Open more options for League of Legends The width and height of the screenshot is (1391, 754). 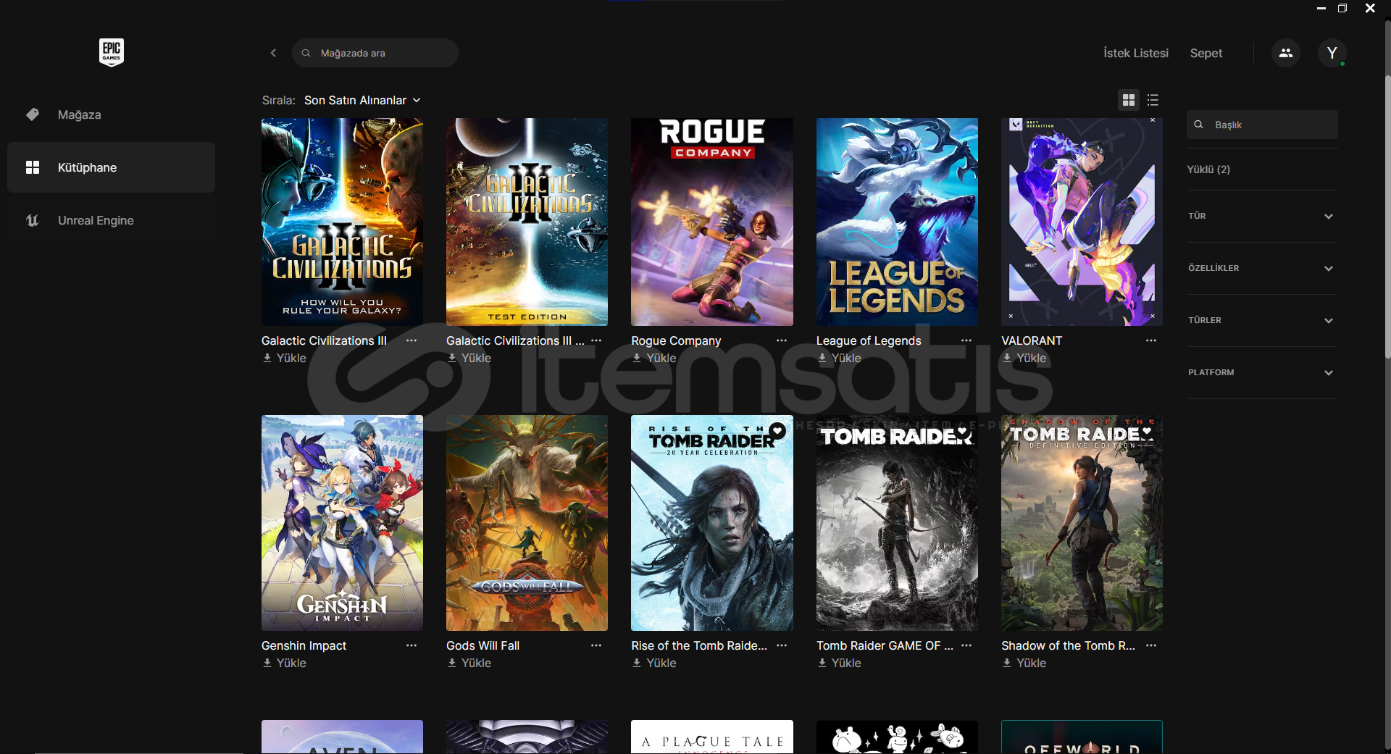(x=966, y=340)
